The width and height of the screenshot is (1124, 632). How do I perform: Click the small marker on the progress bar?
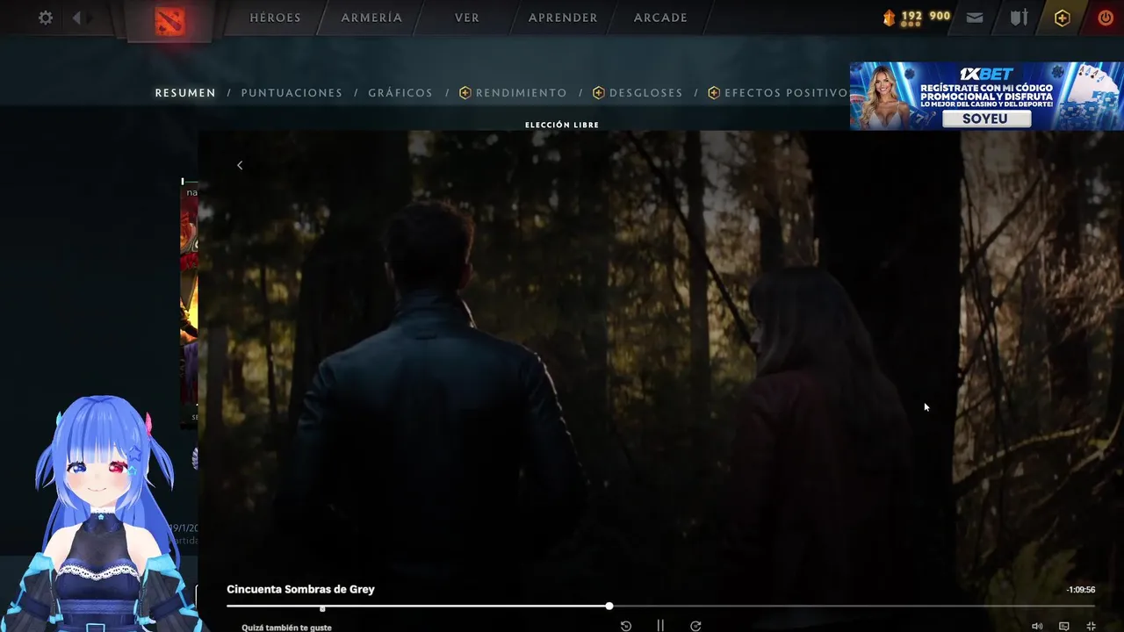click(x=322, y=608)
